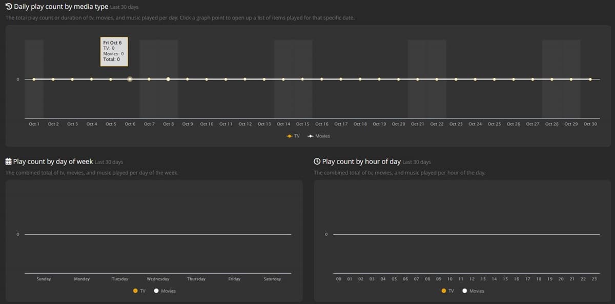The image size is (615, 304).
Task: Select the Movies legend marker under the daily chart
Action: 310,136
